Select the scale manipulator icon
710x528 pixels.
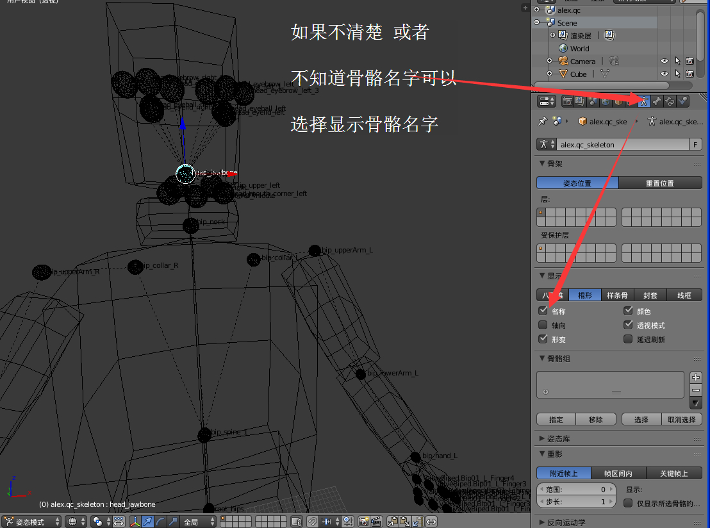coord(172,522)
